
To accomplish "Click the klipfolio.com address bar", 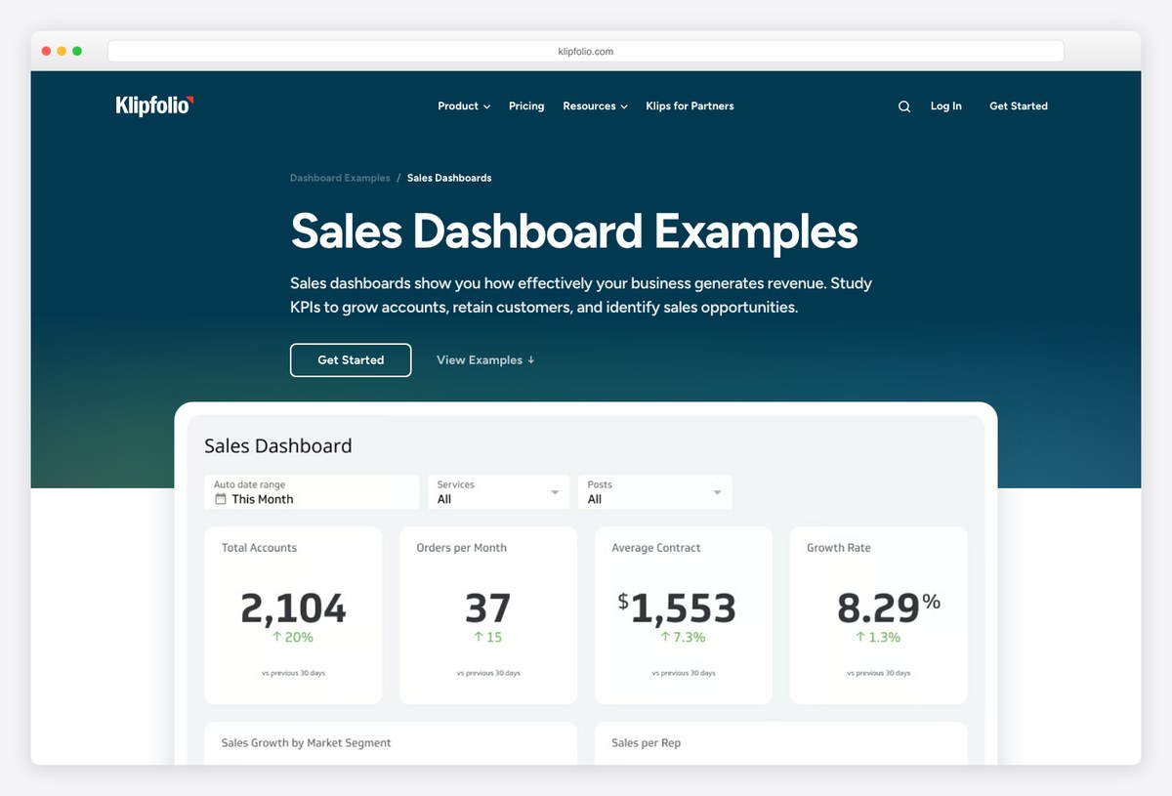I will [586, 51].
